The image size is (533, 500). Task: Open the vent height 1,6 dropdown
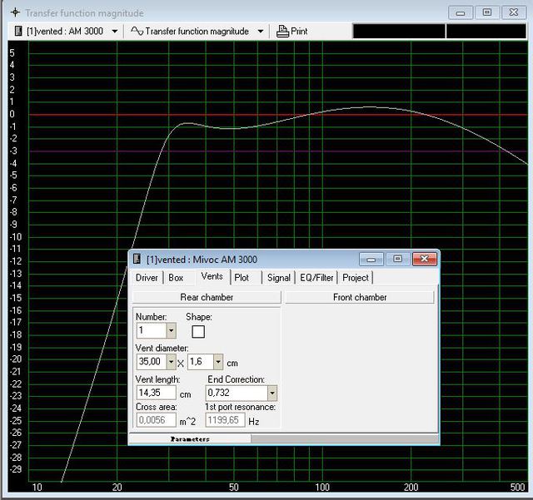point(218,362)
